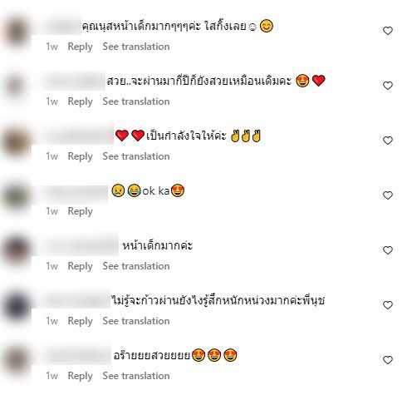
Task: Like the comment starting with 'สวย..จะผ่านมากี่ปี'
Action: pos(388,86)
